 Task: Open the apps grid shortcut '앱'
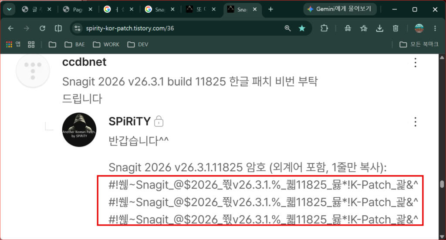(13, 44)
